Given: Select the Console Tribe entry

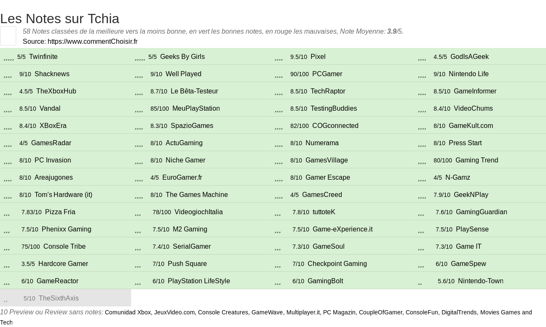Looking at the screenshot, I should 64,246.
